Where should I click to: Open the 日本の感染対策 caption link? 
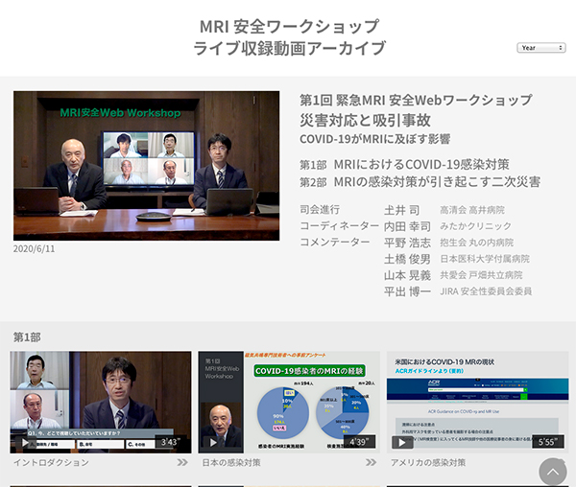pos(231,463)
